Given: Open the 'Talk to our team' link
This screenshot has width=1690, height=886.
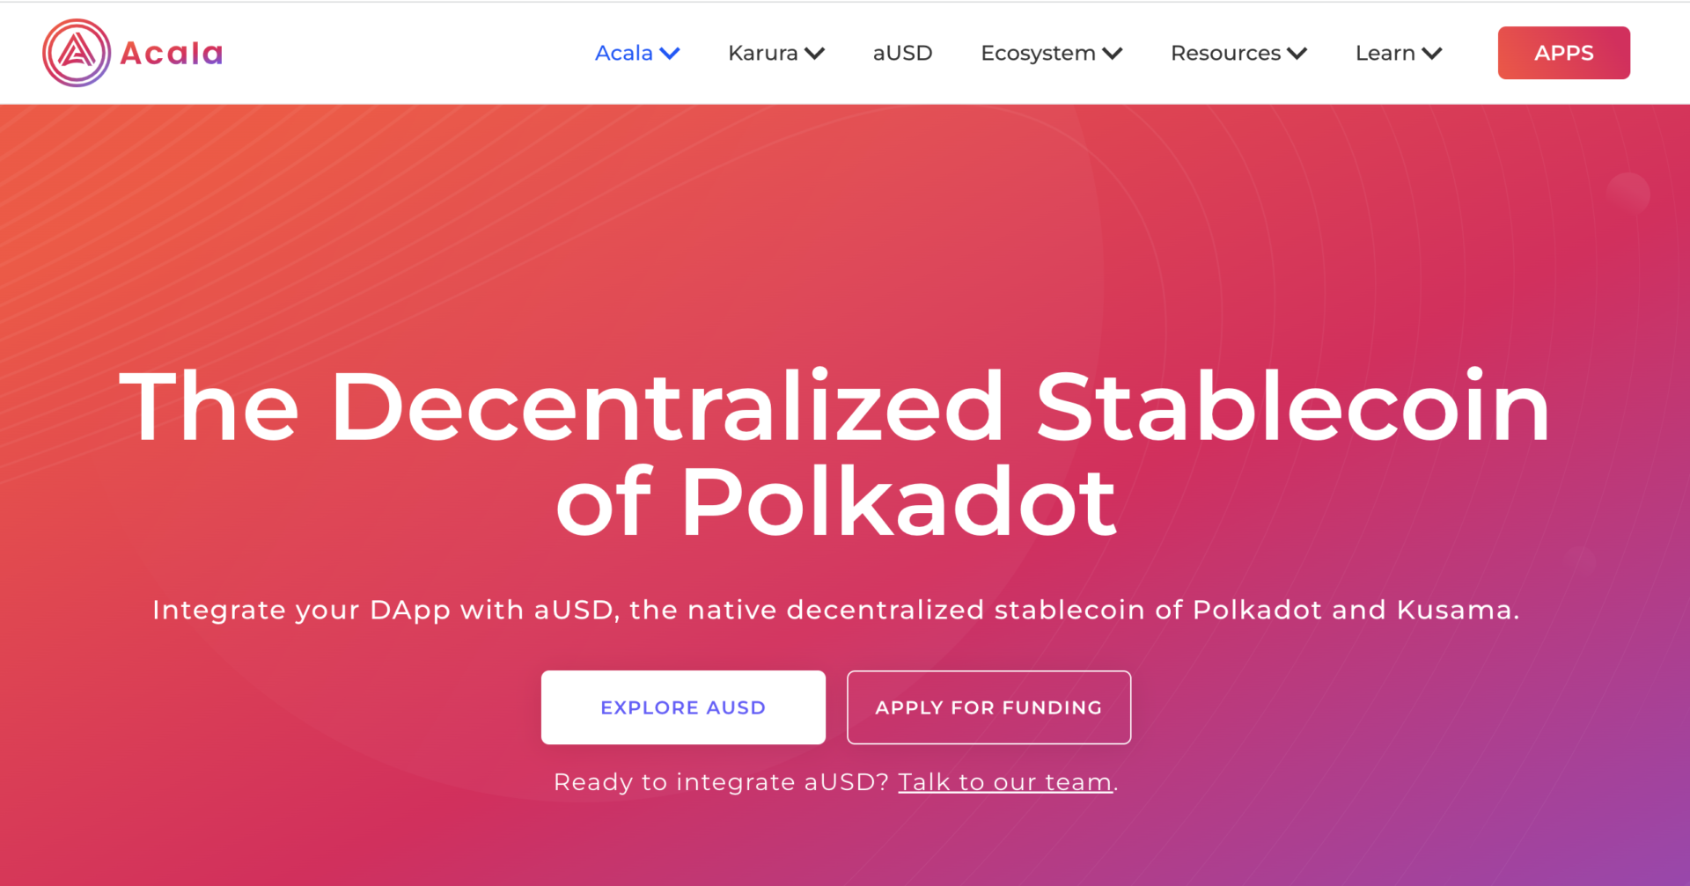Looking at the screenshot, I should point(1003,781).
